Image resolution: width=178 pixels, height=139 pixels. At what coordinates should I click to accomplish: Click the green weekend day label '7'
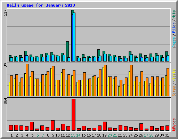pyautogui.click(x=43, y=135)
